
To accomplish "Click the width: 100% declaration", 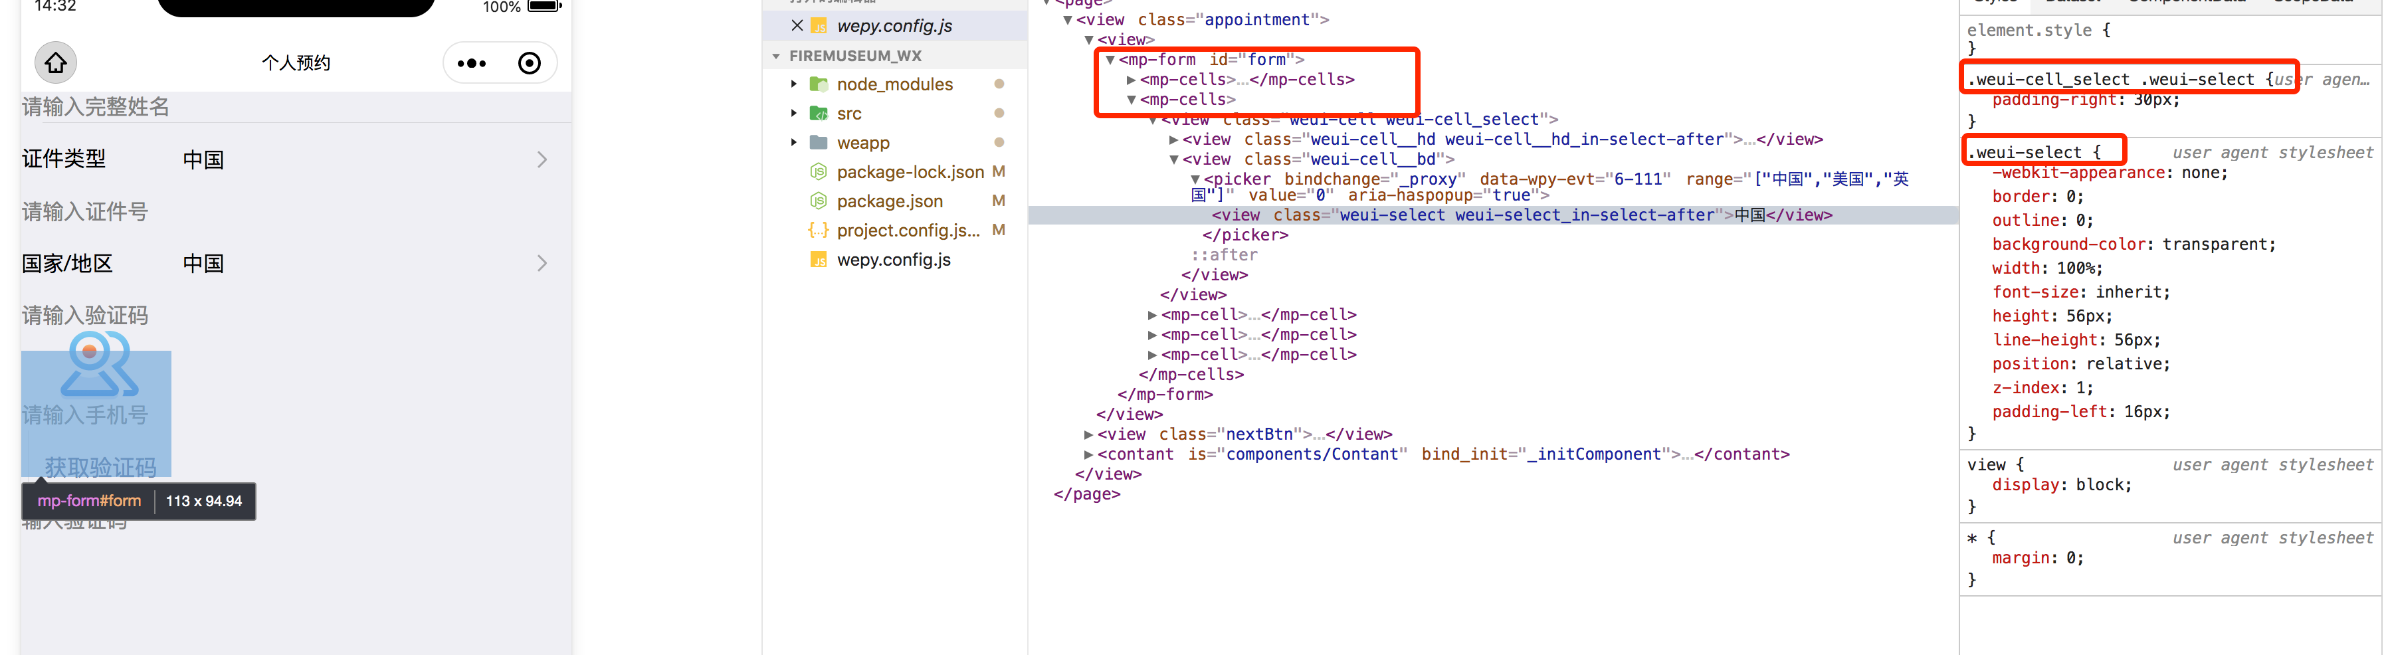I will [2047, 269].
